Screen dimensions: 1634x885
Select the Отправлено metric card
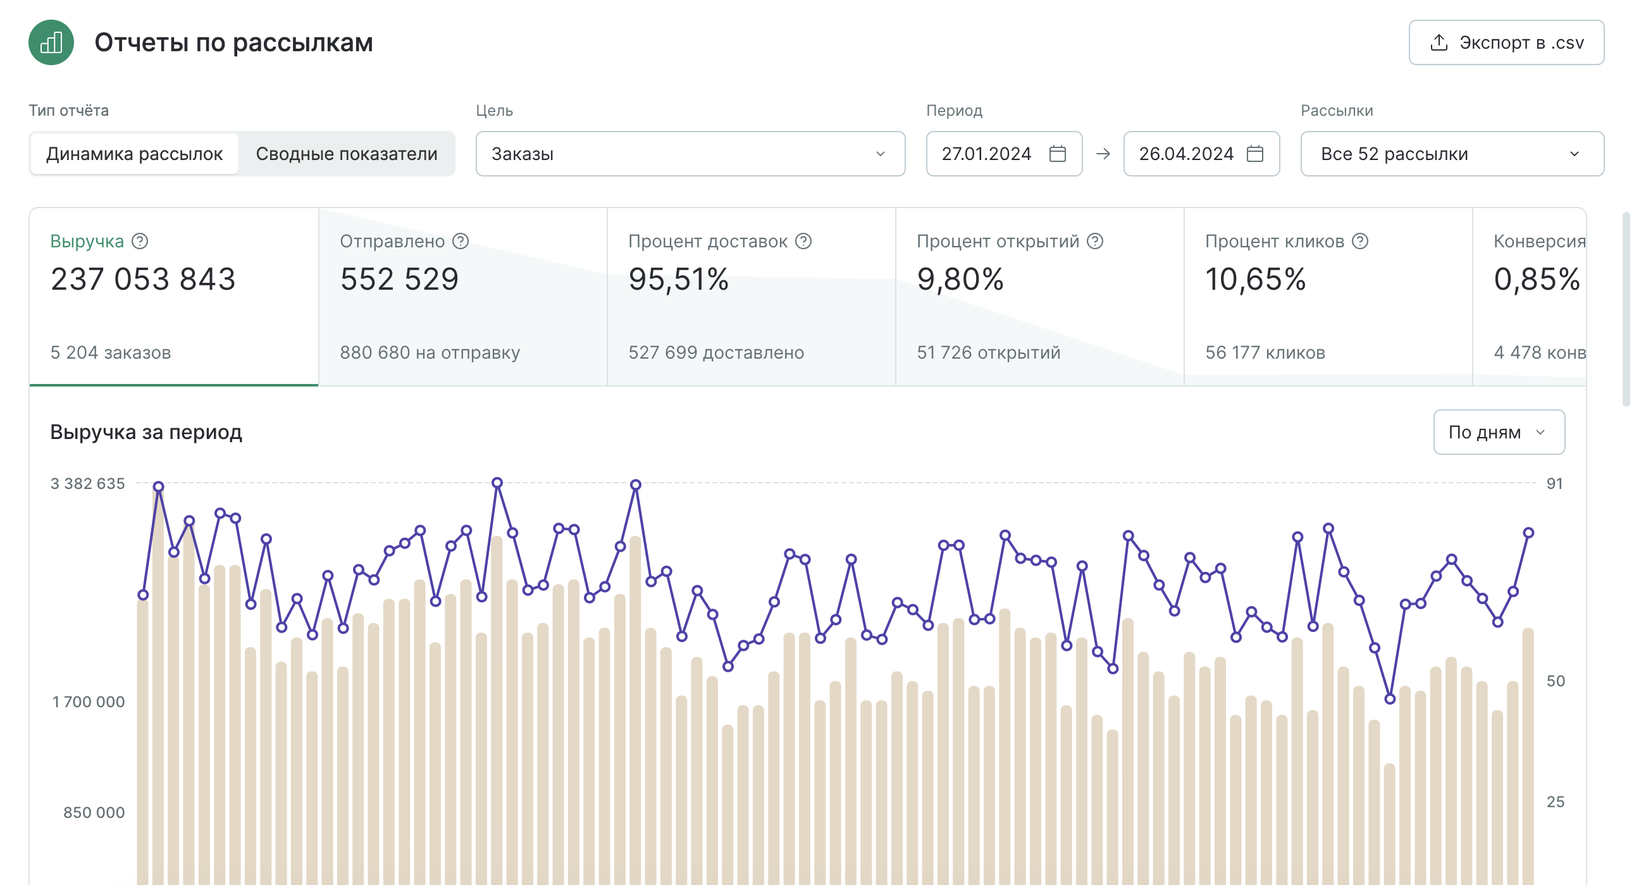[x=462, y=296]
